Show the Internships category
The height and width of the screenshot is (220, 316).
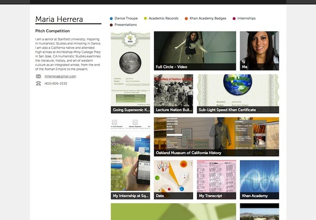(246, 18)
